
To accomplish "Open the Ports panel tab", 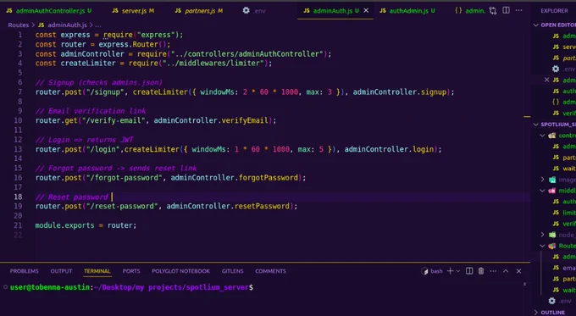I will tap(131, 271).
